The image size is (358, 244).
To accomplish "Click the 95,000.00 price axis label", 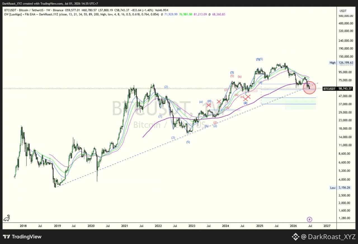I will point(346,72).
